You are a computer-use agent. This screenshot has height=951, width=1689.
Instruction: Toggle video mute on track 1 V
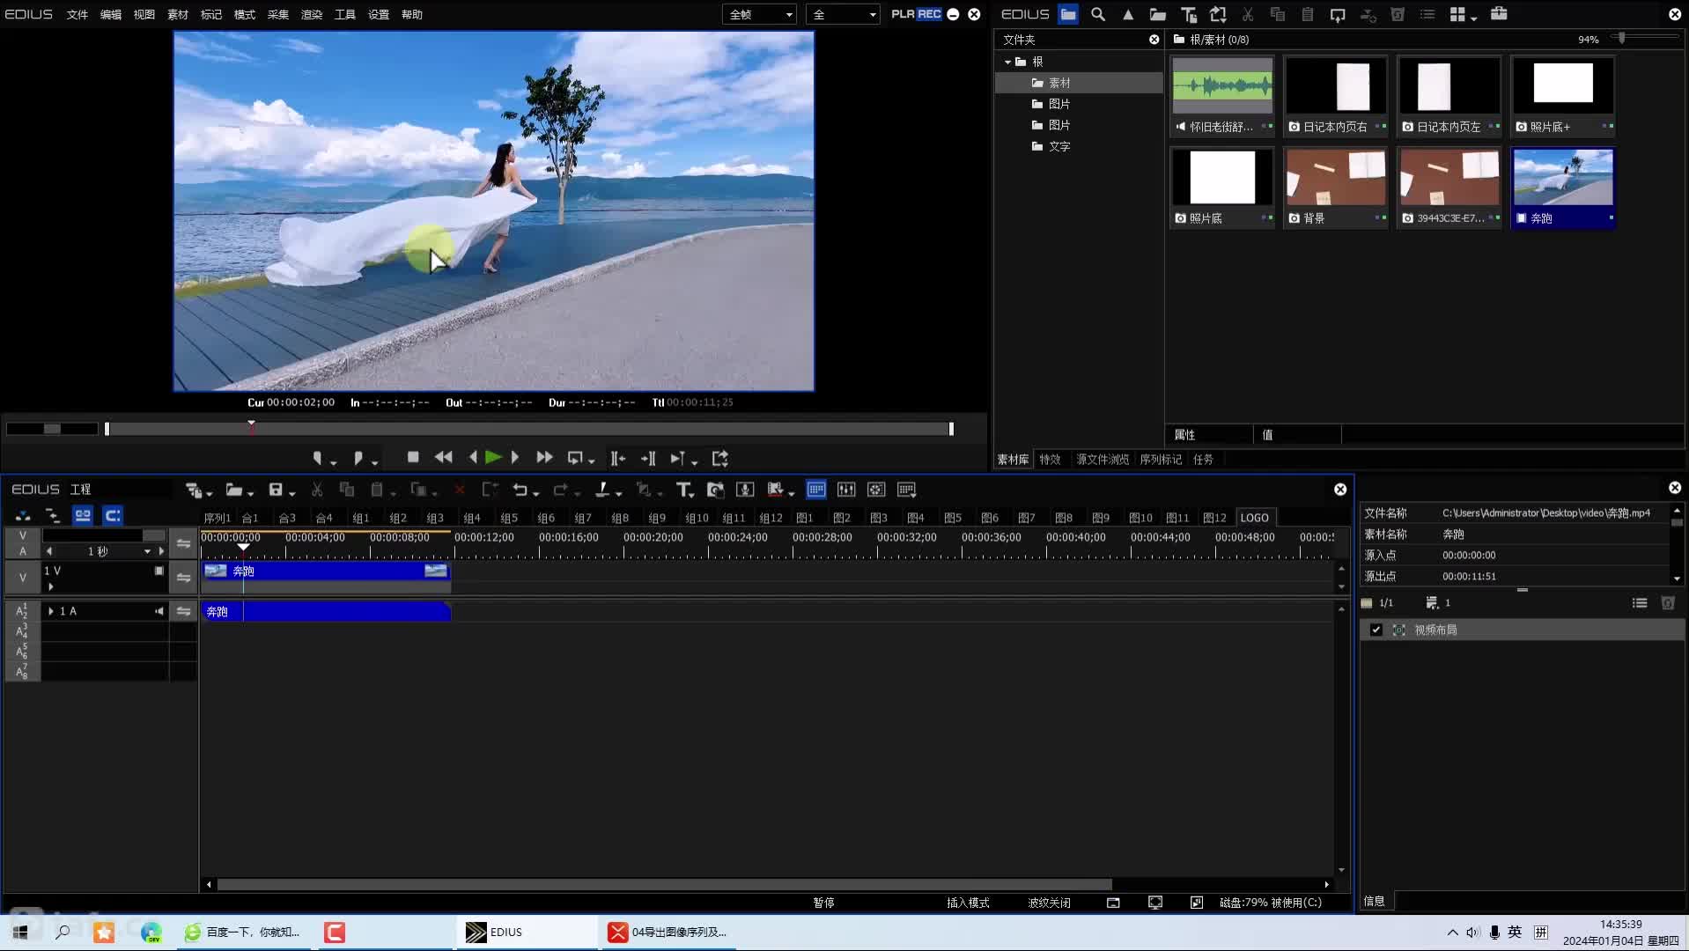pos(159,571)
